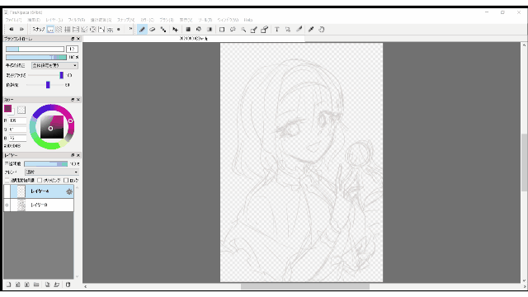Click the Redo arrow in the toolbar
Image resolution: width=528 pixels, height=297 pixels.
(x=21, y=30)
